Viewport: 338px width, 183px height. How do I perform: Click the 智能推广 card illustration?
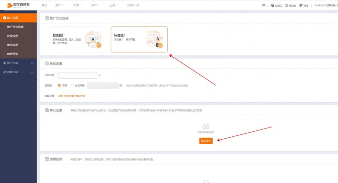coord(93,39)
